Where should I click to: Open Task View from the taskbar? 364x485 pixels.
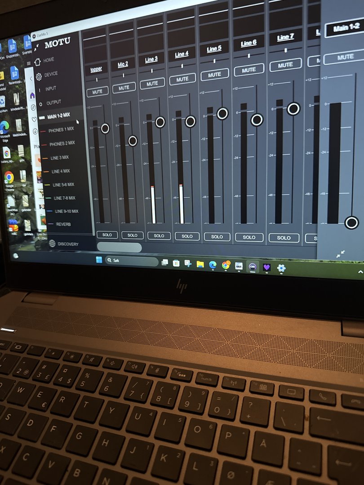(x=165, y=262)
